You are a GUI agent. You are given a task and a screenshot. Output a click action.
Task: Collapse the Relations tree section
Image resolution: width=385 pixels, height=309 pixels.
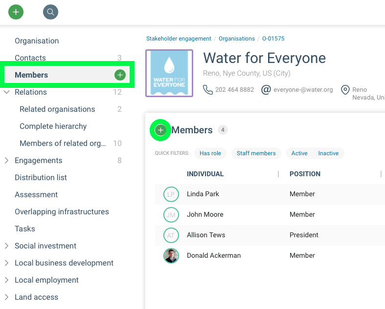7,92
